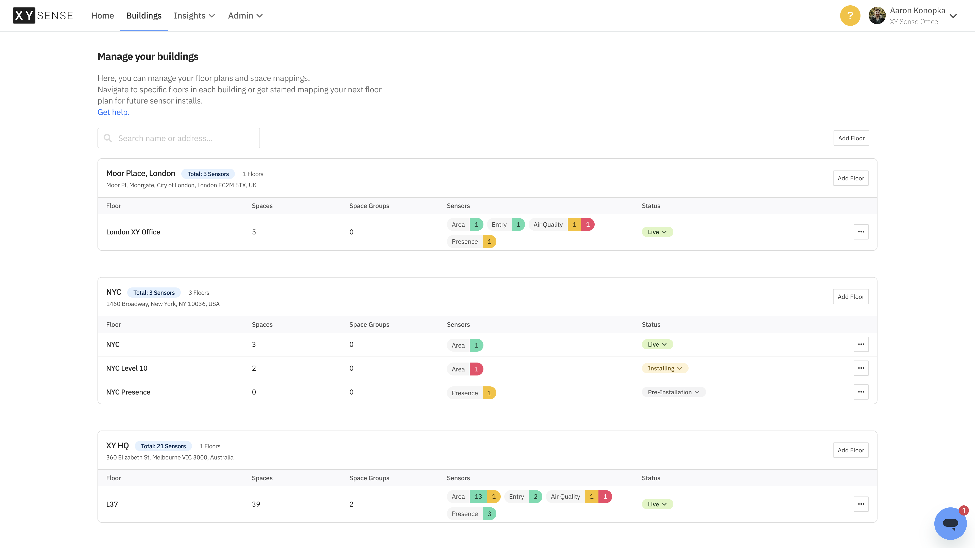The image size is (975, 548).
Task: Focus the Search name or address field
Action: (179, 138)
